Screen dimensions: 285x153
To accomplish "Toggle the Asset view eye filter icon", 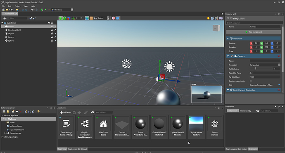I will (93, 112).
